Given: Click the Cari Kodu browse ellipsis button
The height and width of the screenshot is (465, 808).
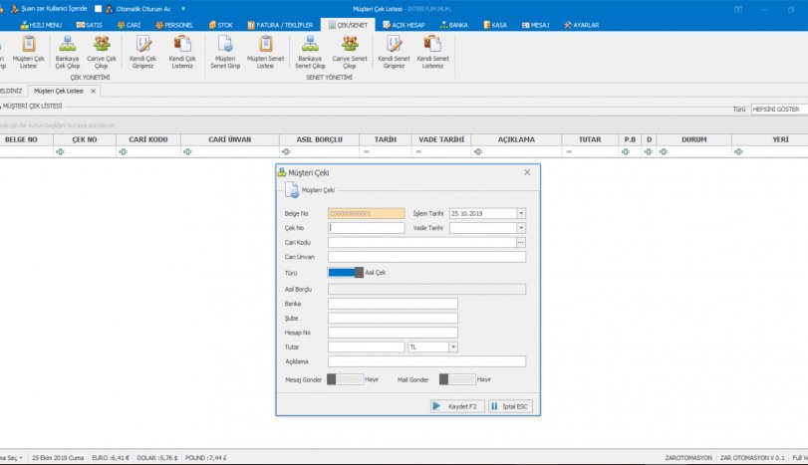Looking at the screenshot, I should click(x=520, y=242).
